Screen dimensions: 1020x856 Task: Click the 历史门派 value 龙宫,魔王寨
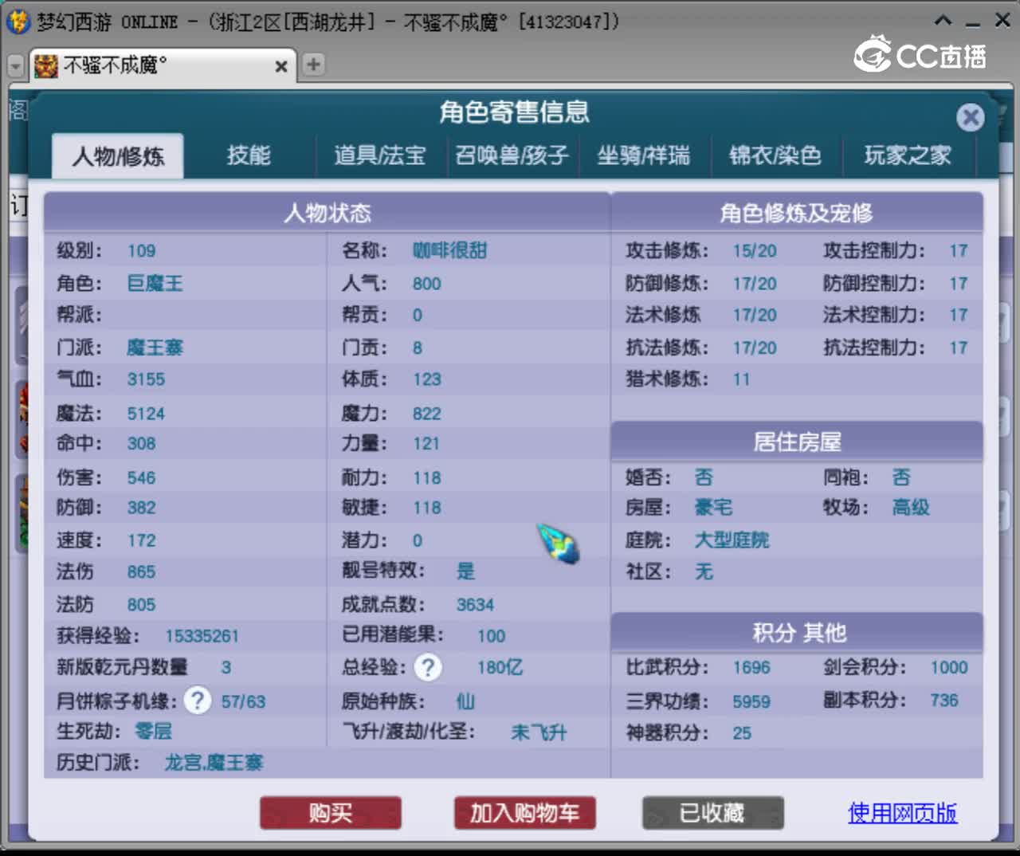pyautogui.click(x=214, y=763)
